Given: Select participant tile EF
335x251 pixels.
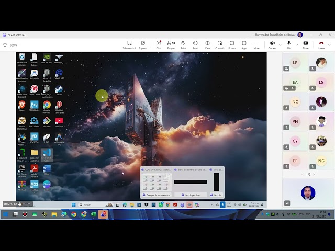Looking at the screenshot, I should (x=295, y=161).
